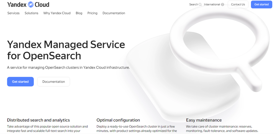Open the Pricing page

click(x=93, y=13)
